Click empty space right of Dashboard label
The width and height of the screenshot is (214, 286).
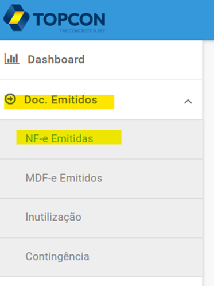[143, 60]
